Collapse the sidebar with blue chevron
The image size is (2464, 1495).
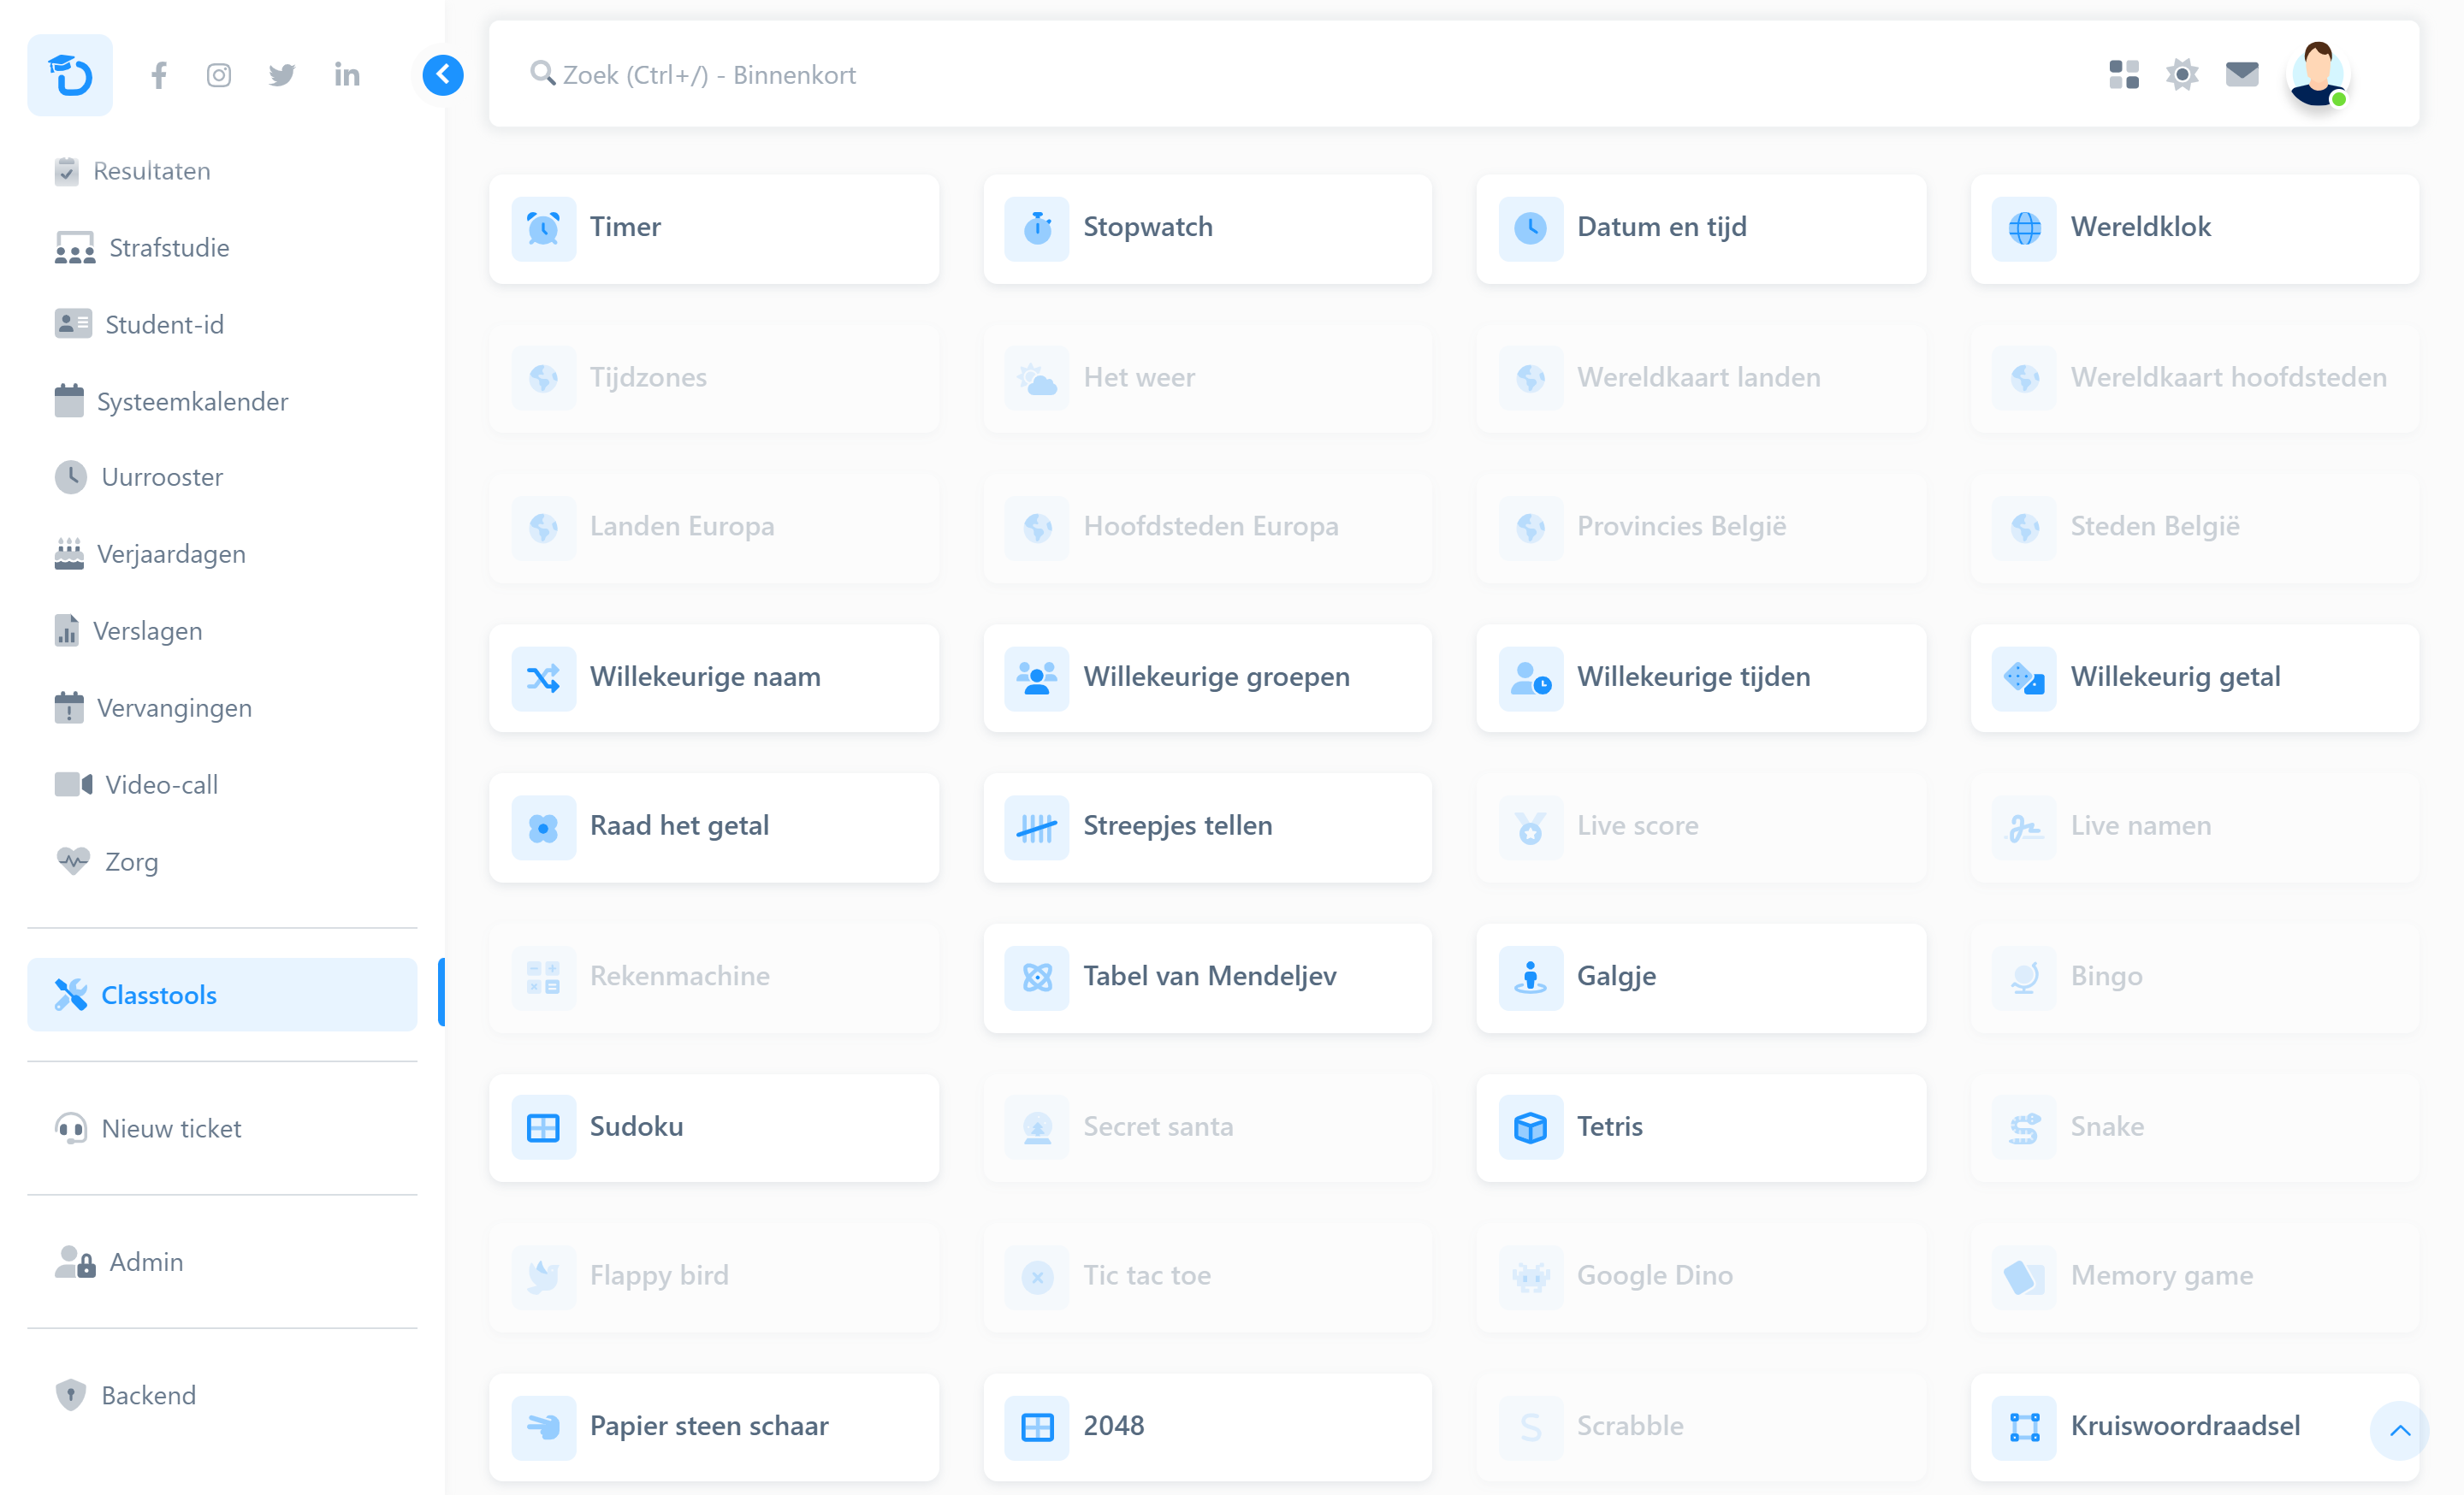click(x=443, y=75)
